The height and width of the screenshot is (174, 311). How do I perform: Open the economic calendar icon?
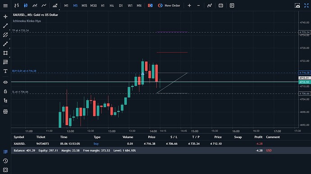coord(221,5)
